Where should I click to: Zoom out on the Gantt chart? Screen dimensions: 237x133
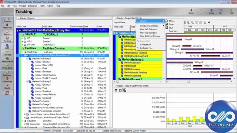coord(192,23)
